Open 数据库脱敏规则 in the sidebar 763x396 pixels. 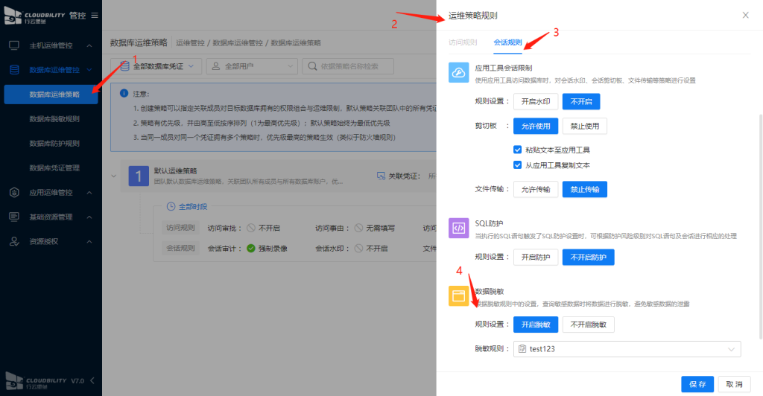(x=54, y=118)
